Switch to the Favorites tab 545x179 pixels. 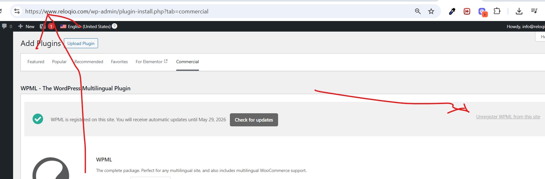(119, 62)
